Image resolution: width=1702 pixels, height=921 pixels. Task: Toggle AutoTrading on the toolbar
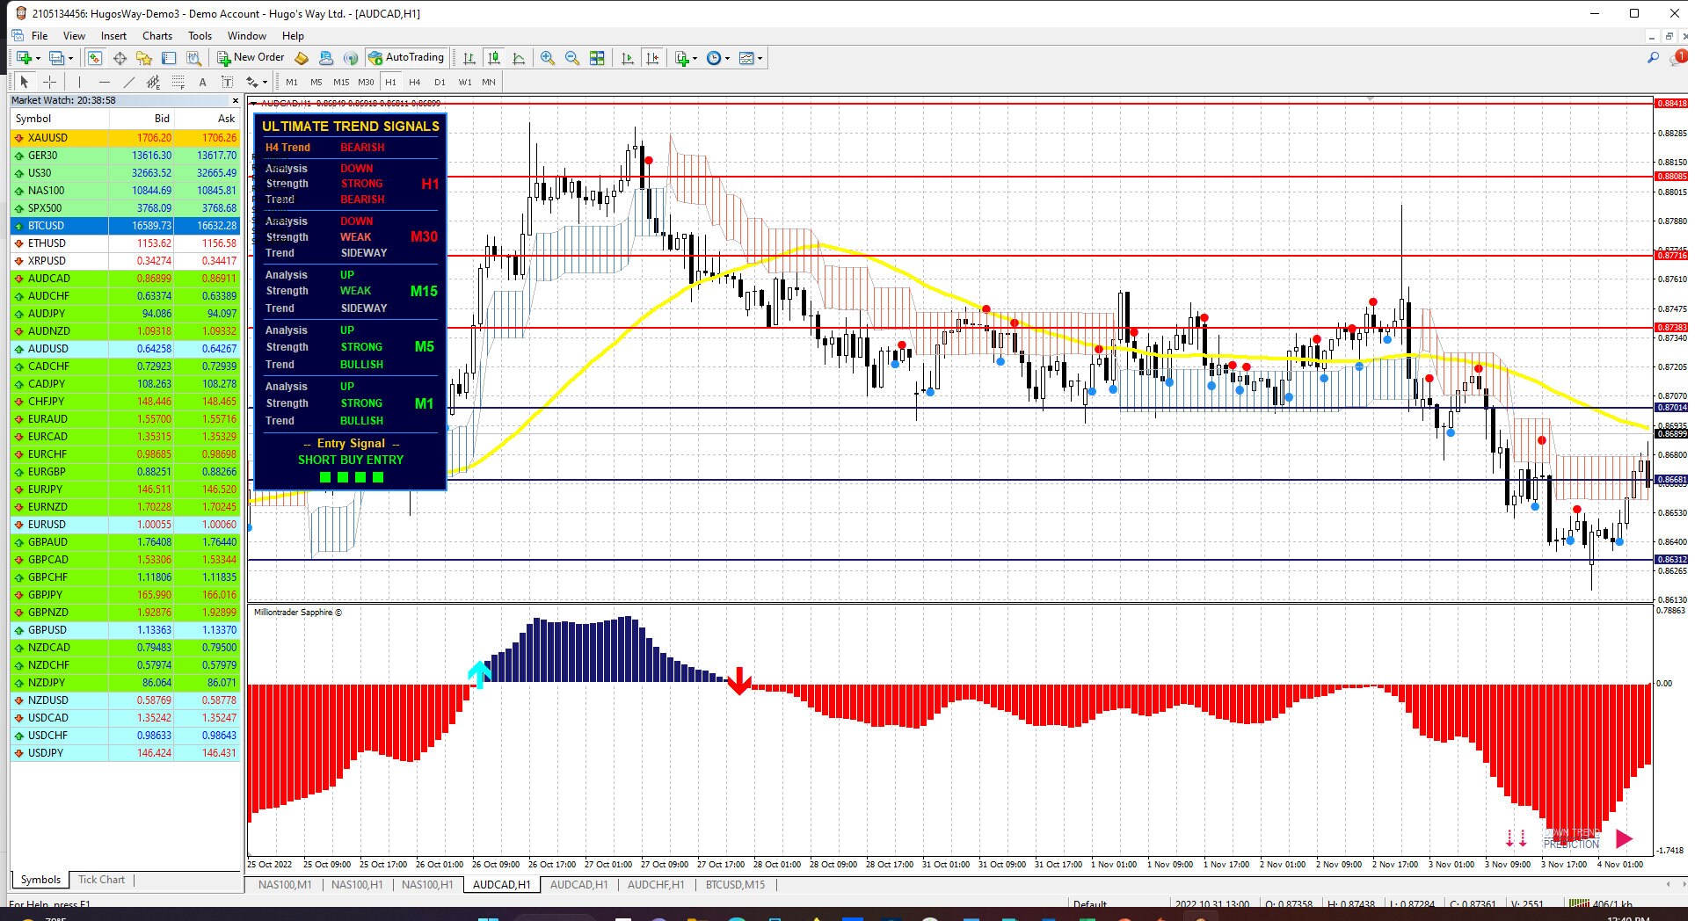408,57
